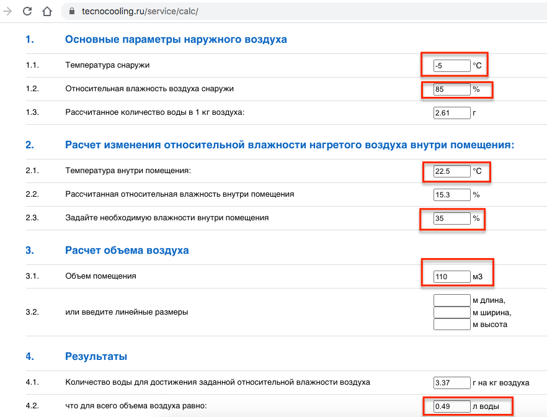
Task: Click the room height input field
Action: coord(451,324)
